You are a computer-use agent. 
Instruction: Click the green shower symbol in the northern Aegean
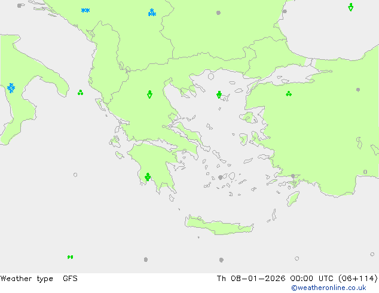coord(219,94)
